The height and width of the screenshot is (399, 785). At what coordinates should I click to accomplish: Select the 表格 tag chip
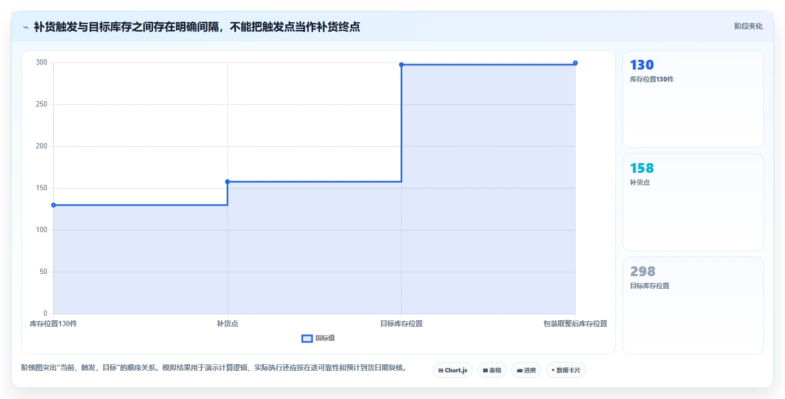[x=492, y=370]
